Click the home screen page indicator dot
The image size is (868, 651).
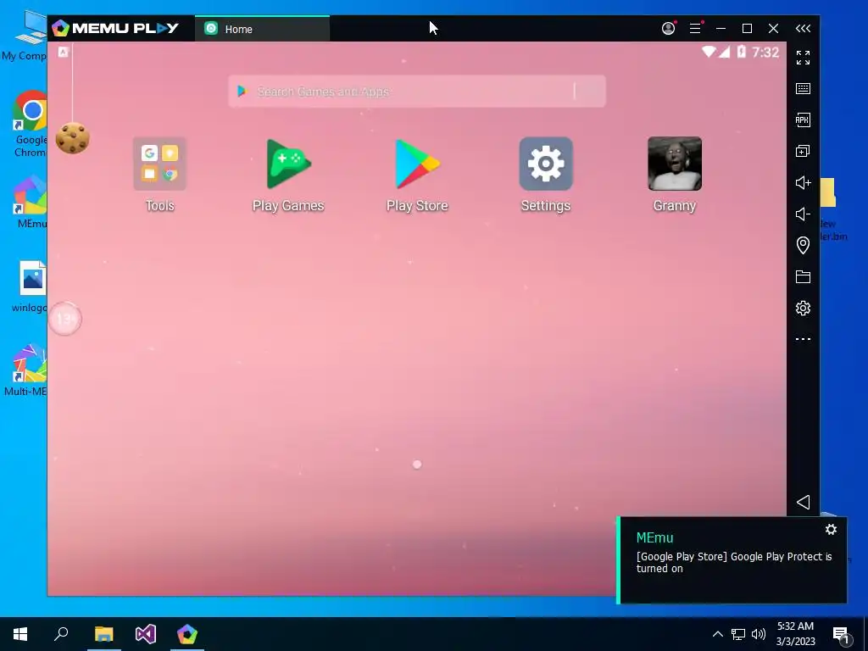pyautogui.click(x=417, y=465)
